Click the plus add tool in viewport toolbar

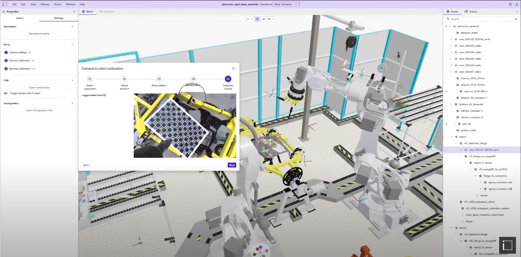248,19
